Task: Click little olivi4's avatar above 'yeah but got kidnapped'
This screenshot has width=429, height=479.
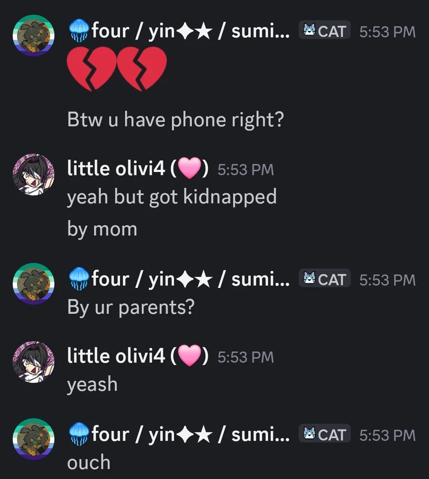Action: pyautogui.click(x=34, y=174)
